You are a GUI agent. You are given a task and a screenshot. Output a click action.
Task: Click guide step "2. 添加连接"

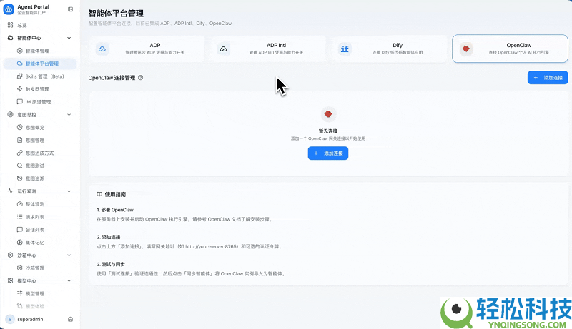(109, 237)
